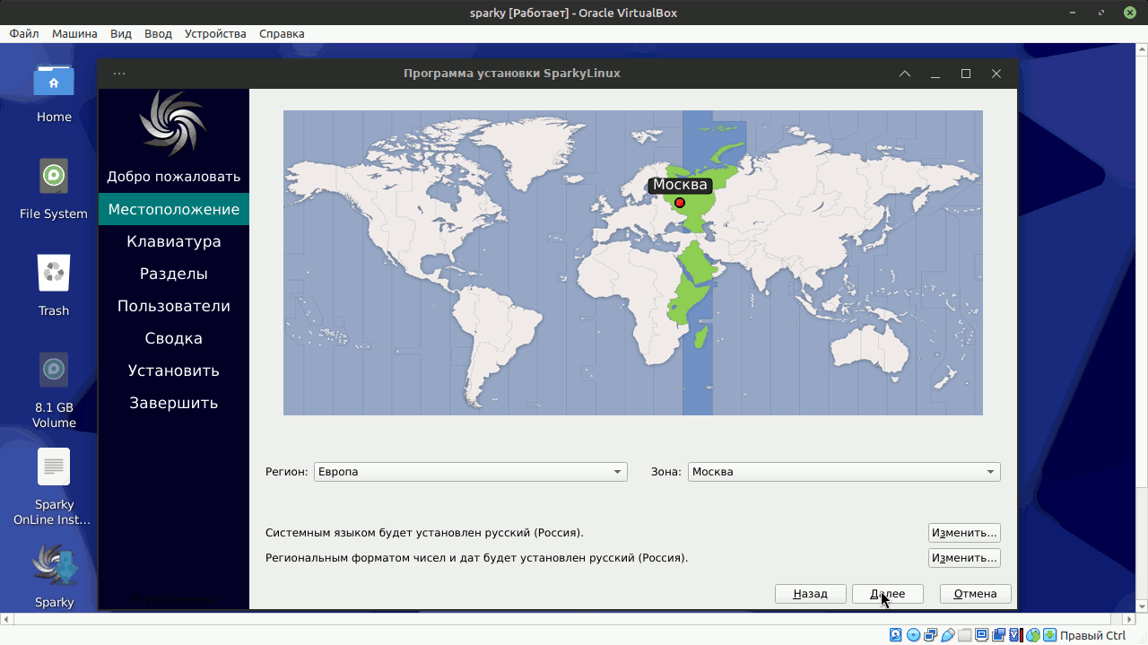Image resolution: width=1148 pixels, height=645 pixels.
Task: Select the Завершить step in sidebar
Action: (x=174, y=403)
